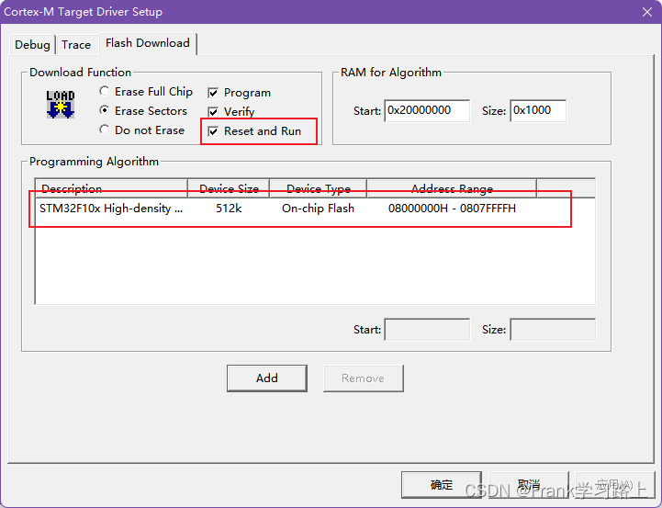Select the Erase Full Chip option
Screen dimensions: 662x508
point(146,92)
